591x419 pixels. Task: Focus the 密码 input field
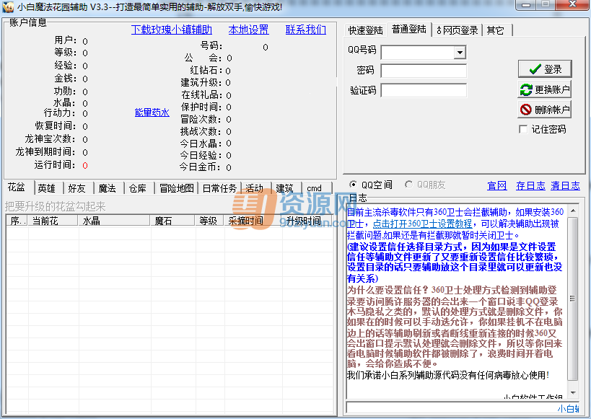[424, 71]
